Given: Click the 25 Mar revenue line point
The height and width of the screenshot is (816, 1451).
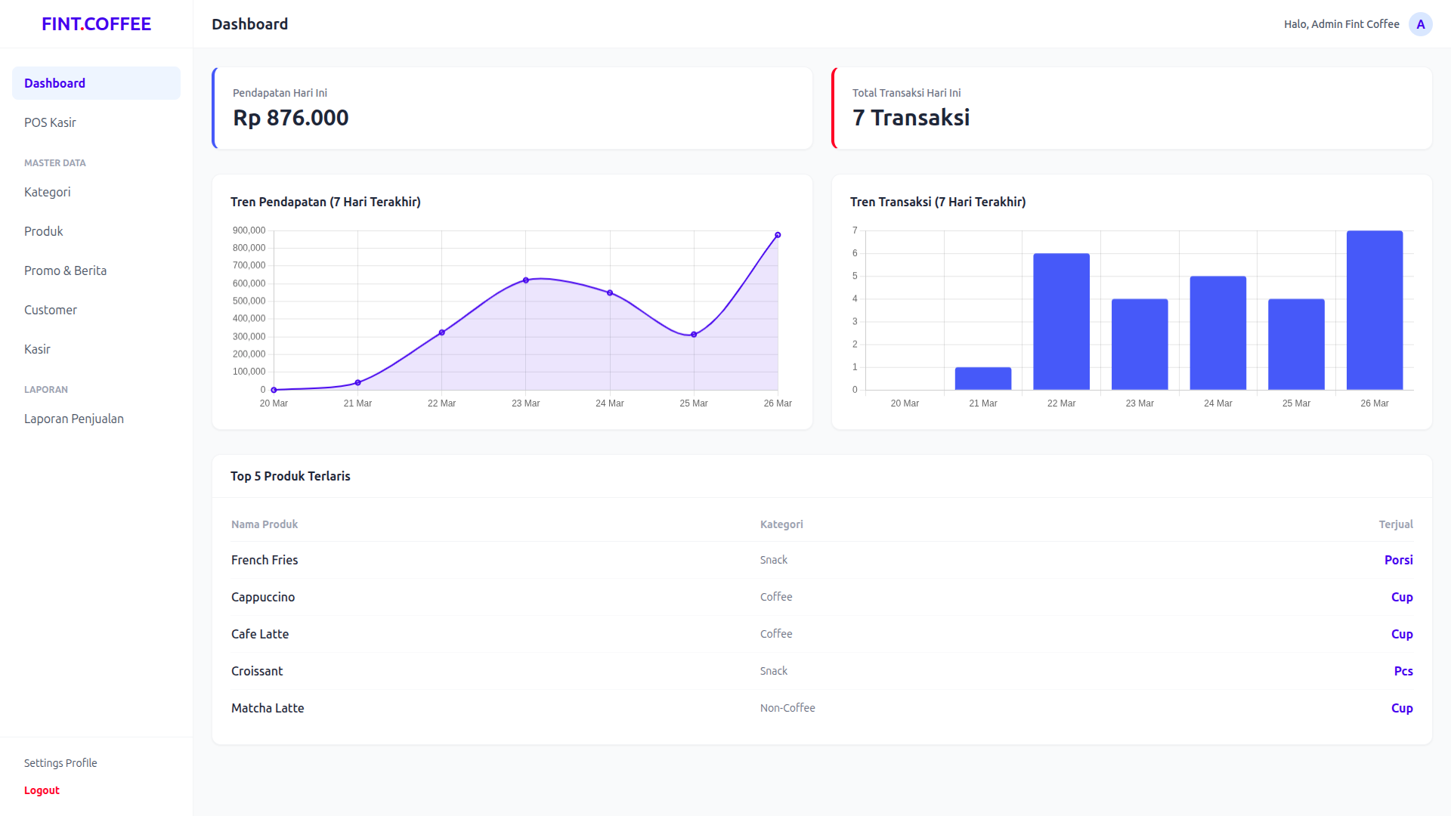Looking at the screenshot, I should pyautogui.click(x=694, y=335).
